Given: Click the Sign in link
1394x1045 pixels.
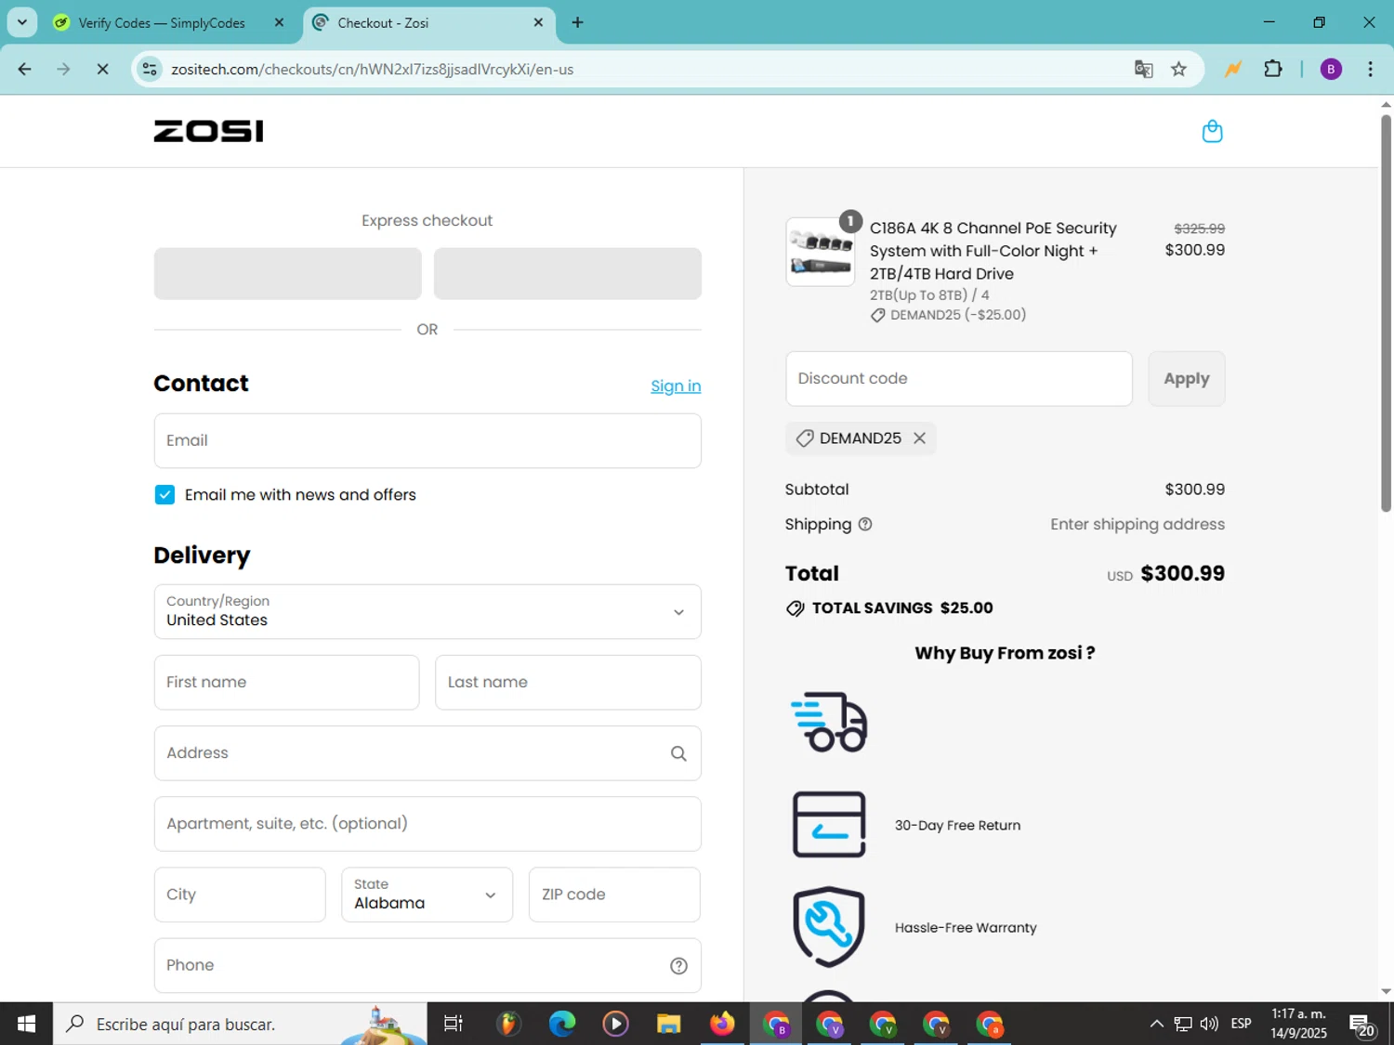Looking at the screenshot, I should click(676, 386).
